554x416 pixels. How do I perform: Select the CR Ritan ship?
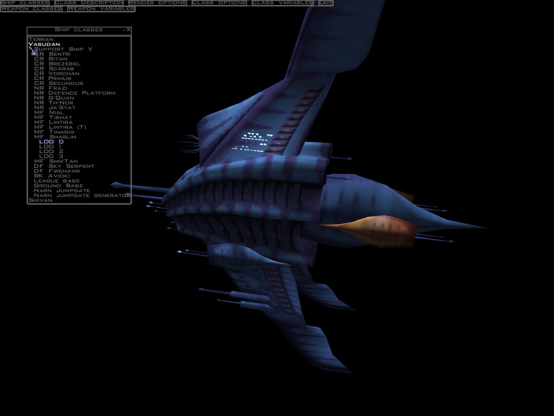click(51, 58)
